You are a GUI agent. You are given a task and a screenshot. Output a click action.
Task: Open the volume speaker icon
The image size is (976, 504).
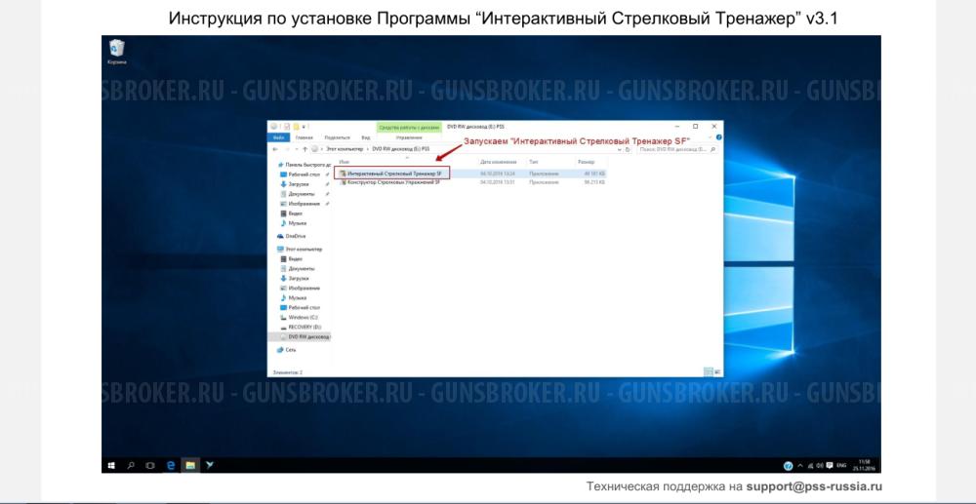(x=820, y=465)
